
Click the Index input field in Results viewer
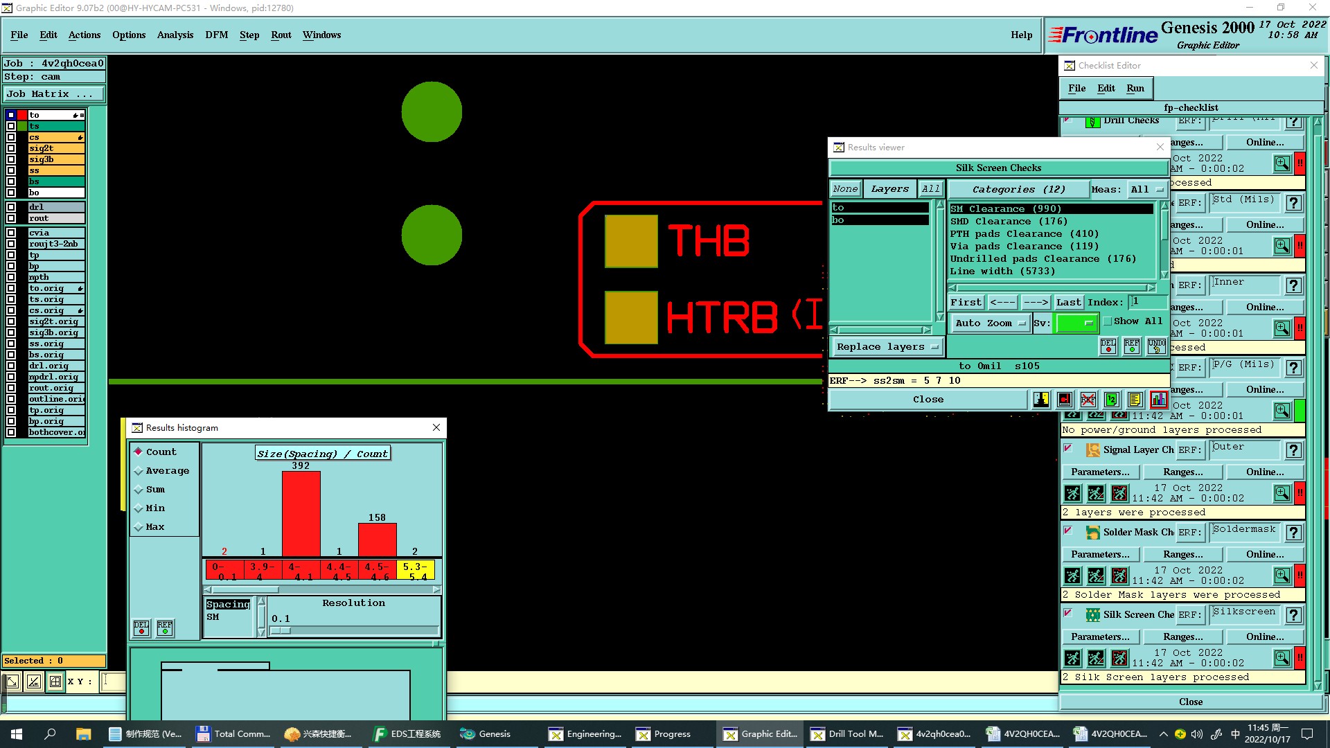click(1147, 302)
